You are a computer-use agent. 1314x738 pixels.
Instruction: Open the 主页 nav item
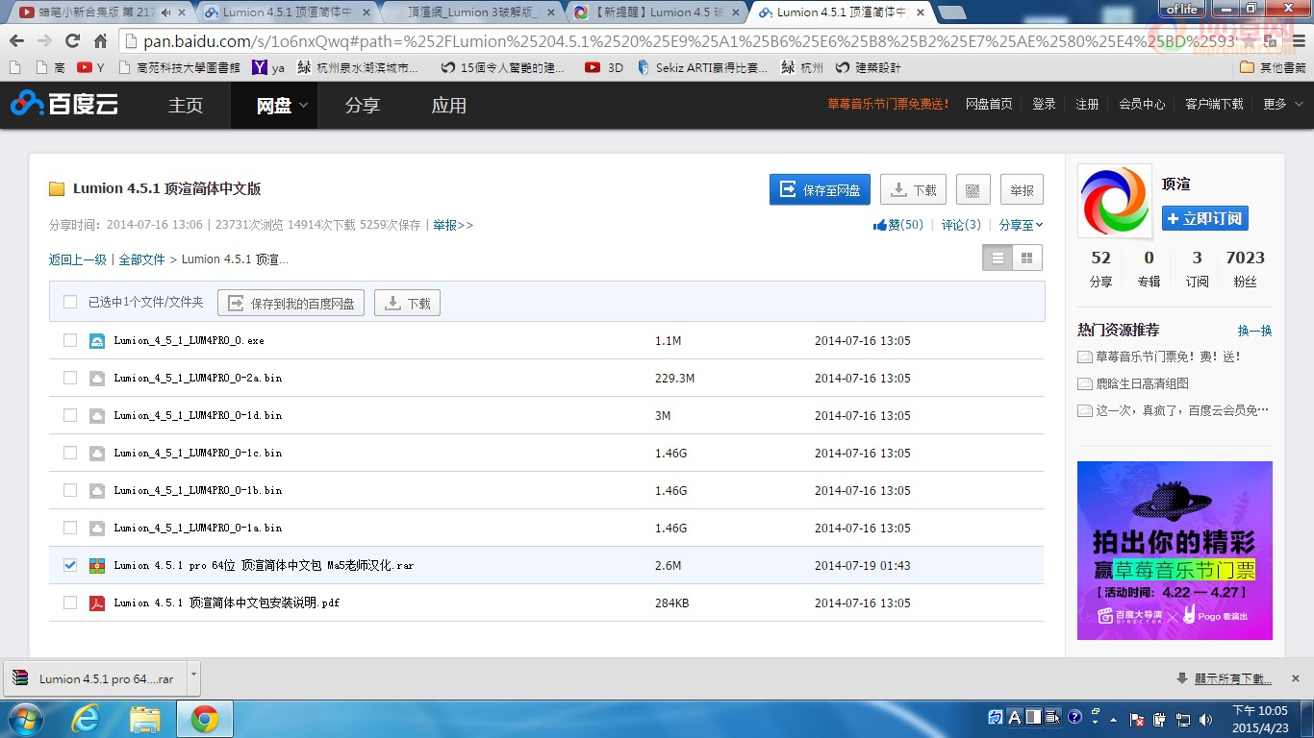[186, 105]
